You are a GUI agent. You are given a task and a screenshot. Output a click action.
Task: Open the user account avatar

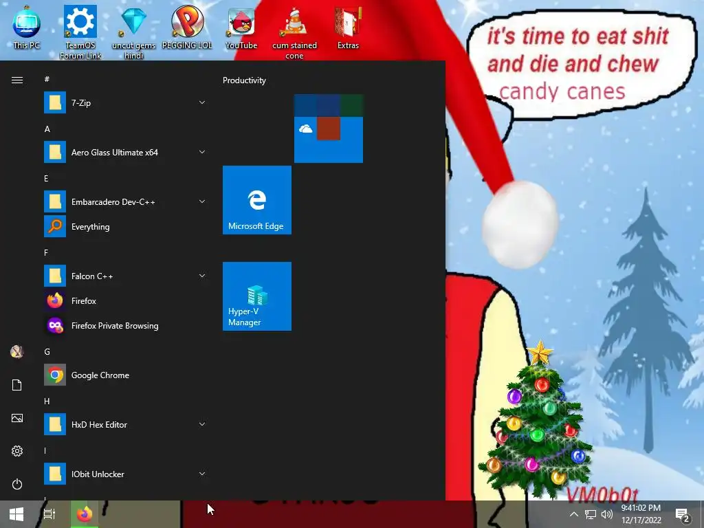(17, 351)
